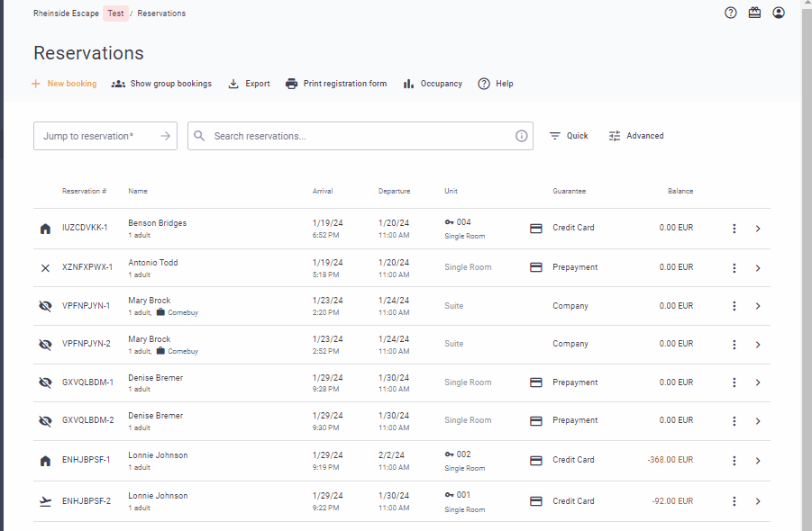Click in-house icon for IUZCDVKK-1
The height and width of the screenshot is (531, 812).
point(45,229)
